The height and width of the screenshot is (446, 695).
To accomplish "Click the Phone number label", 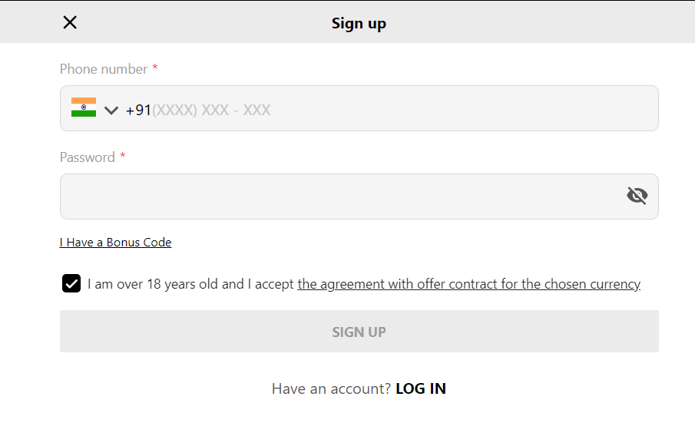I will (x=104, y=69).
